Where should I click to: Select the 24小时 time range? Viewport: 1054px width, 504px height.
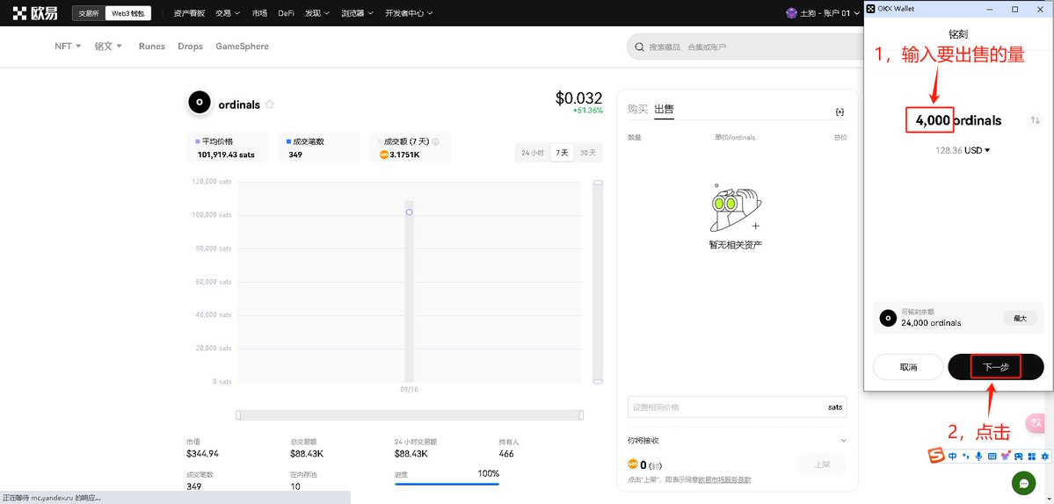(533, 153)
